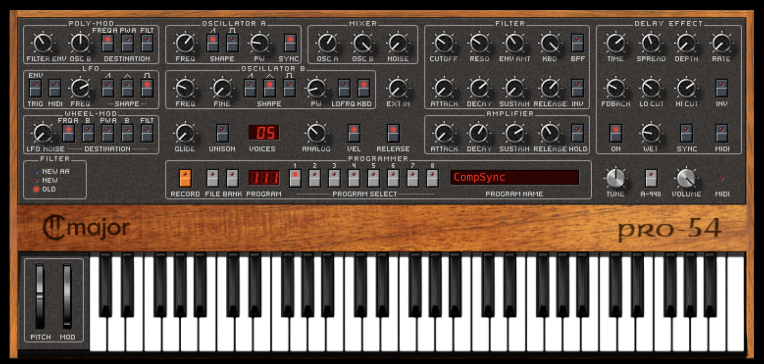Select program number 5 button
This screenshot has height=364, width=764.
373,178
